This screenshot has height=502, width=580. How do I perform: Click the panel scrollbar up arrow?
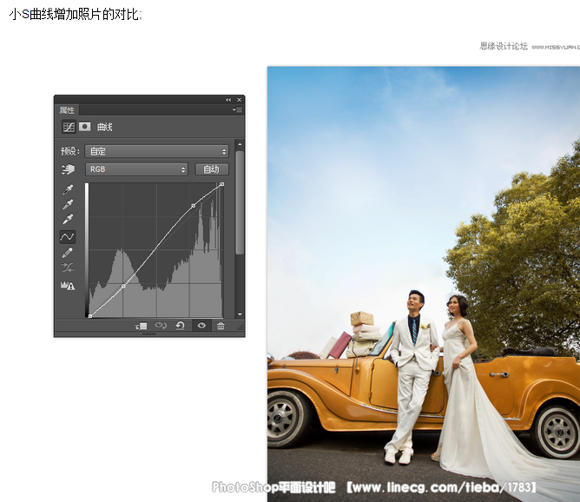(240, 145)
